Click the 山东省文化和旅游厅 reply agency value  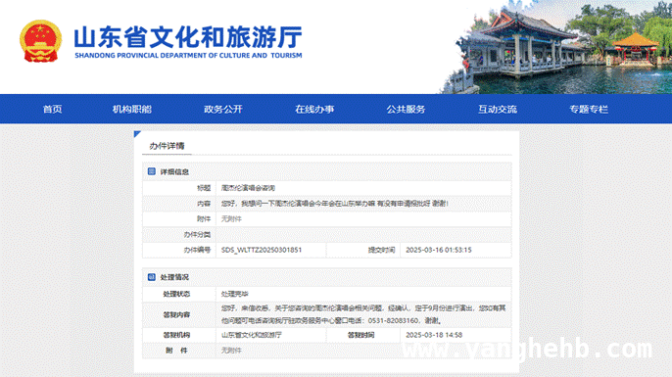coord(252,335)
